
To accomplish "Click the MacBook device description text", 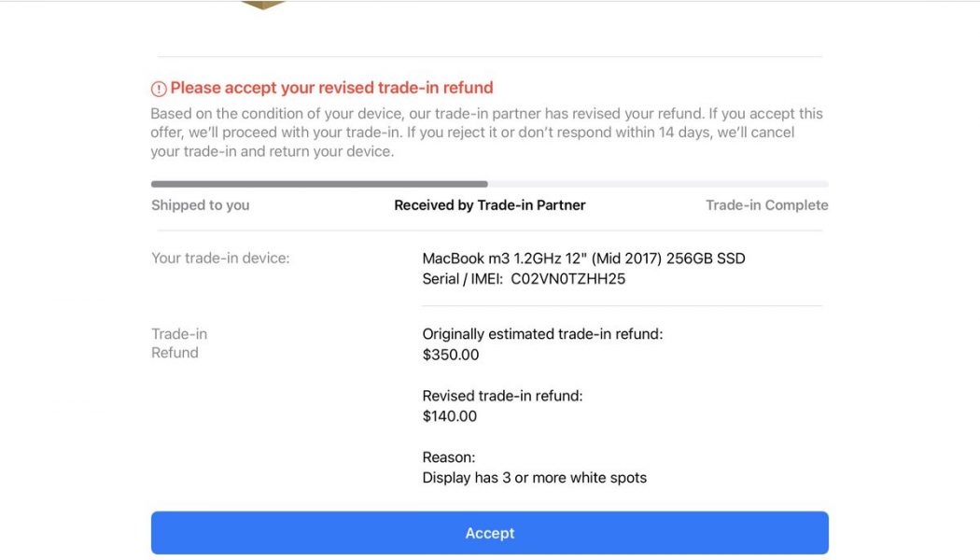I will (583, 258).
